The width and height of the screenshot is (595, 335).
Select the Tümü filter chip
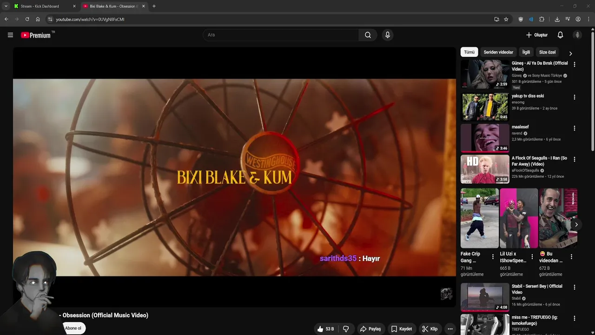(469, 52)
